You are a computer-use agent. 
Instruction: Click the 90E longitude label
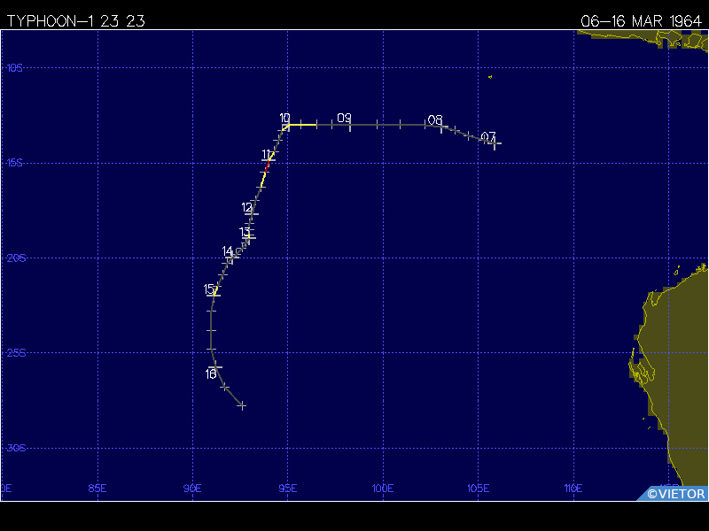(192, 489)
